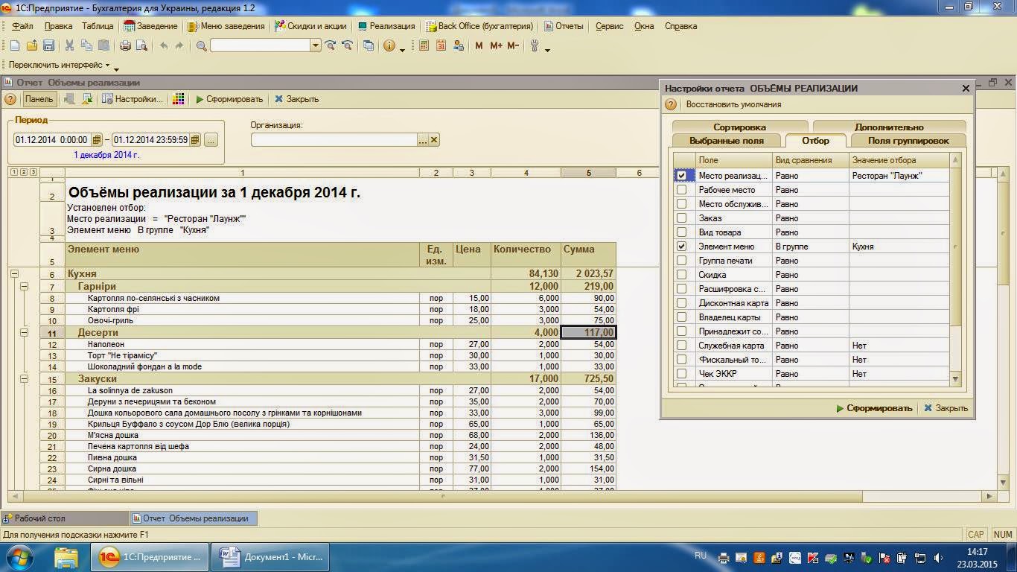The width and height of the screenshot is (1017, 572).
Task: Click the M+ memory add button
Action: coord(496,45)
